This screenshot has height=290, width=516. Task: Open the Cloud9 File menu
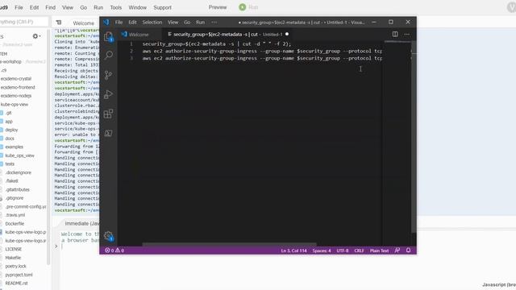[19, 7]
